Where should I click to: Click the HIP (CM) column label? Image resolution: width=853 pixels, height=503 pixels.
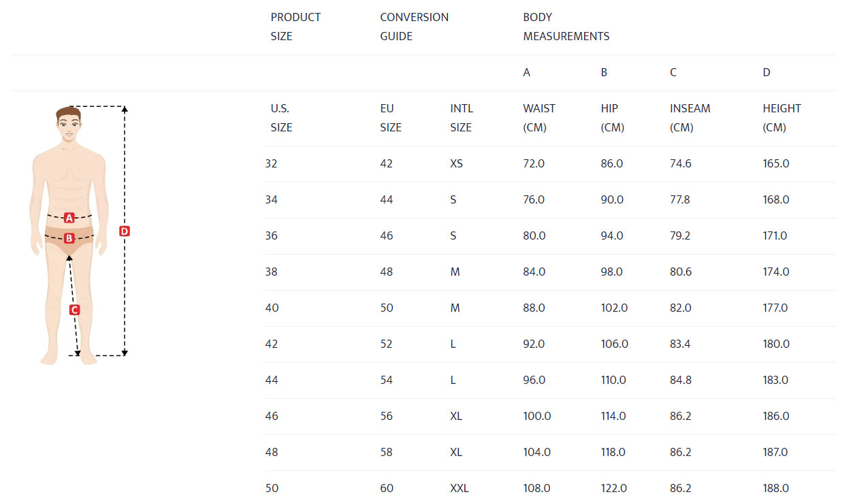[613, 118]
